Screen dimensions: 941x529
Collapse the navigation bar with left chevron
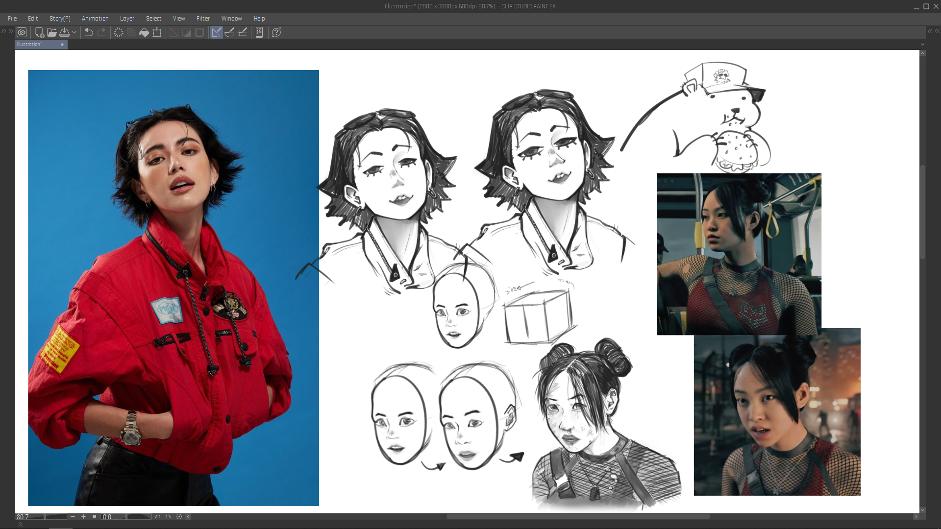[188, 517]
